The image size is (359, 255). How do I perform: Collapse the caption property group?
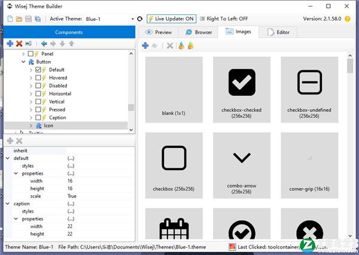pos(8,204)
